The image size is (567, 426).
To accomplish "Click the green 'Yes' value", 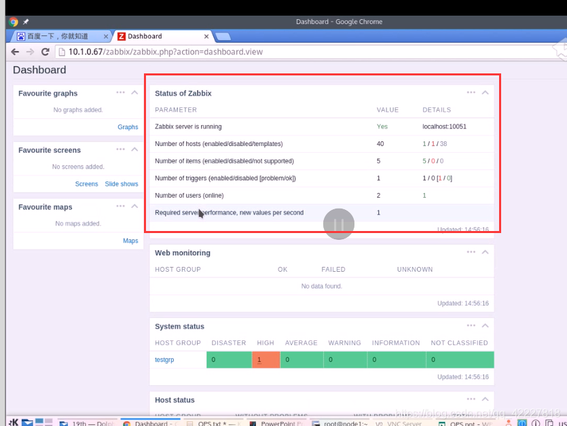I will (x=382, y=126).
